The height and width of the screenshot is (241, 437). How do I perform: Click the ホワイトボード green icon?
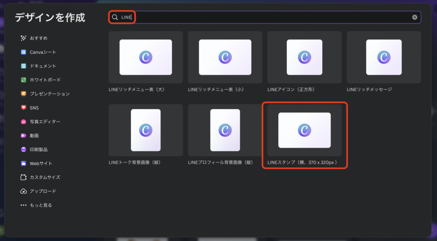click(23, 79)
